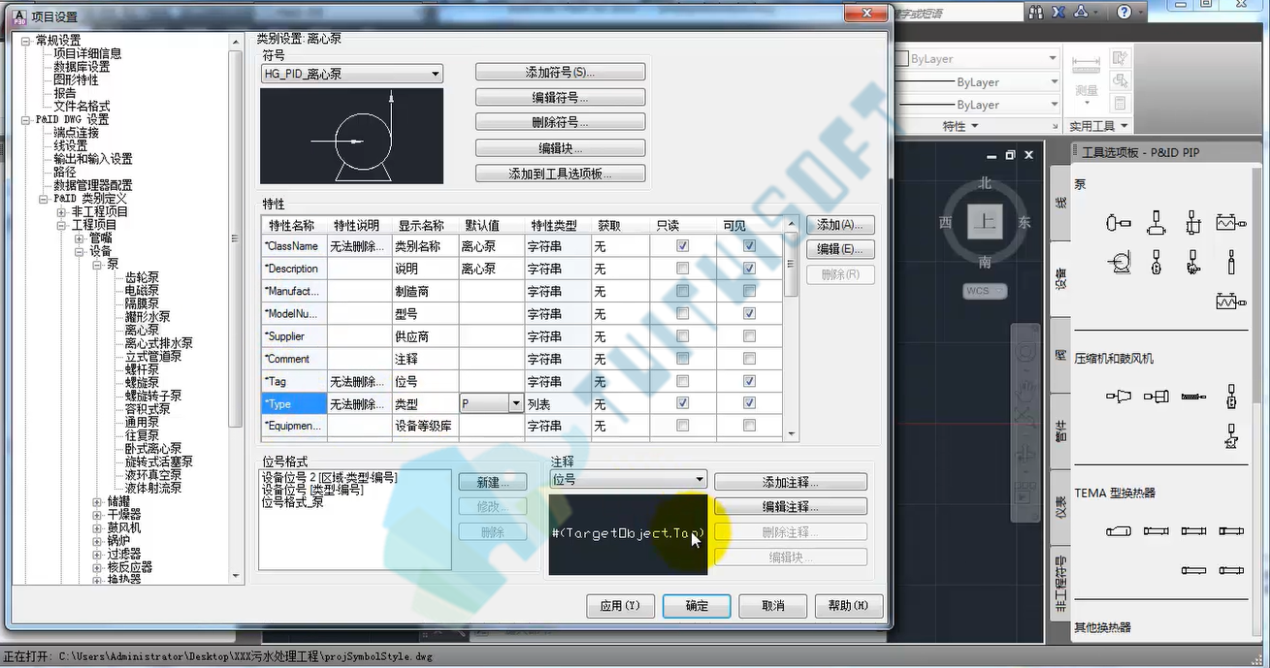Toggle visible checkbox for ModelNu row
Screen dimensions: 1270x668
(x=749, y=314)
